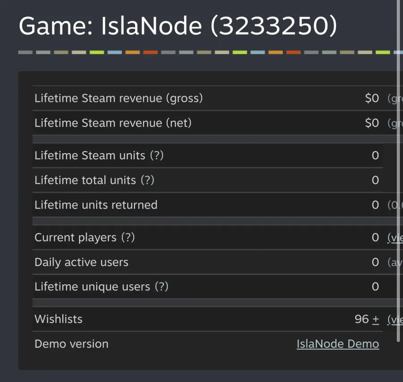The height and width of the screenshot is (382, 403).
Task: Click the $0 value for gross revenue
Action: tap(372, 98)
